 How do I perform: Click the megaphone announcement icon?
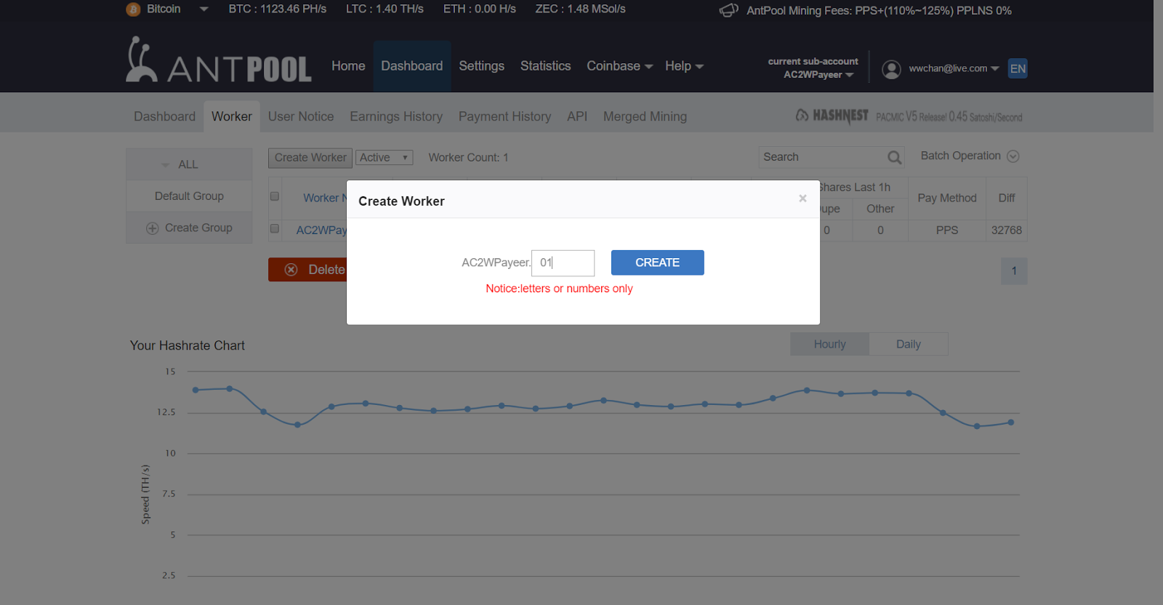pyautogui.click(x=728, y=10)
